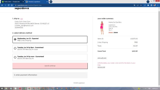The width and height of the screenshot is (160, 90).
Task: Bookmark this page with the star icon
Action: (141, 5)
